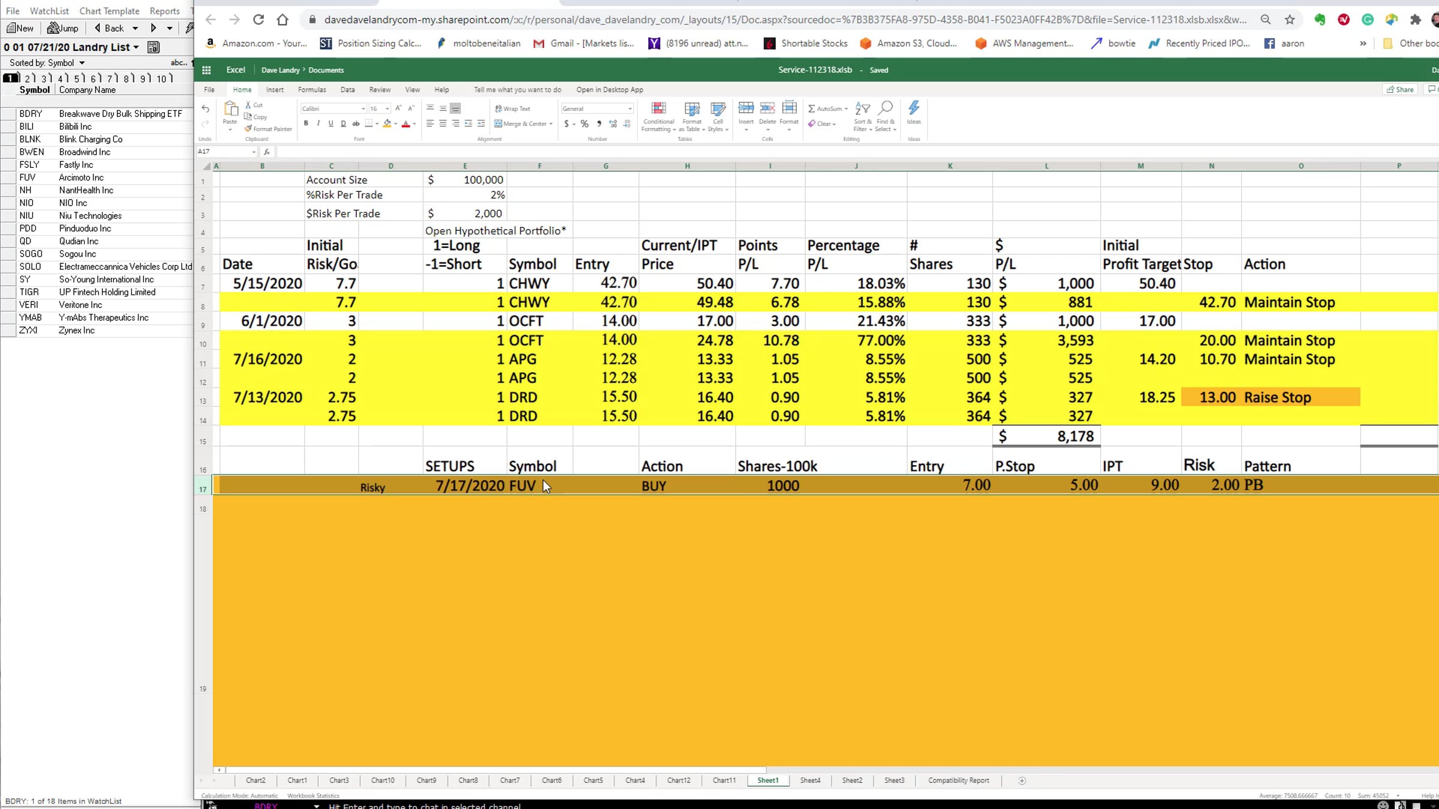1439x809 pixels.
Task: Toggle right text alignment
Action: click(x=456, y=123)
